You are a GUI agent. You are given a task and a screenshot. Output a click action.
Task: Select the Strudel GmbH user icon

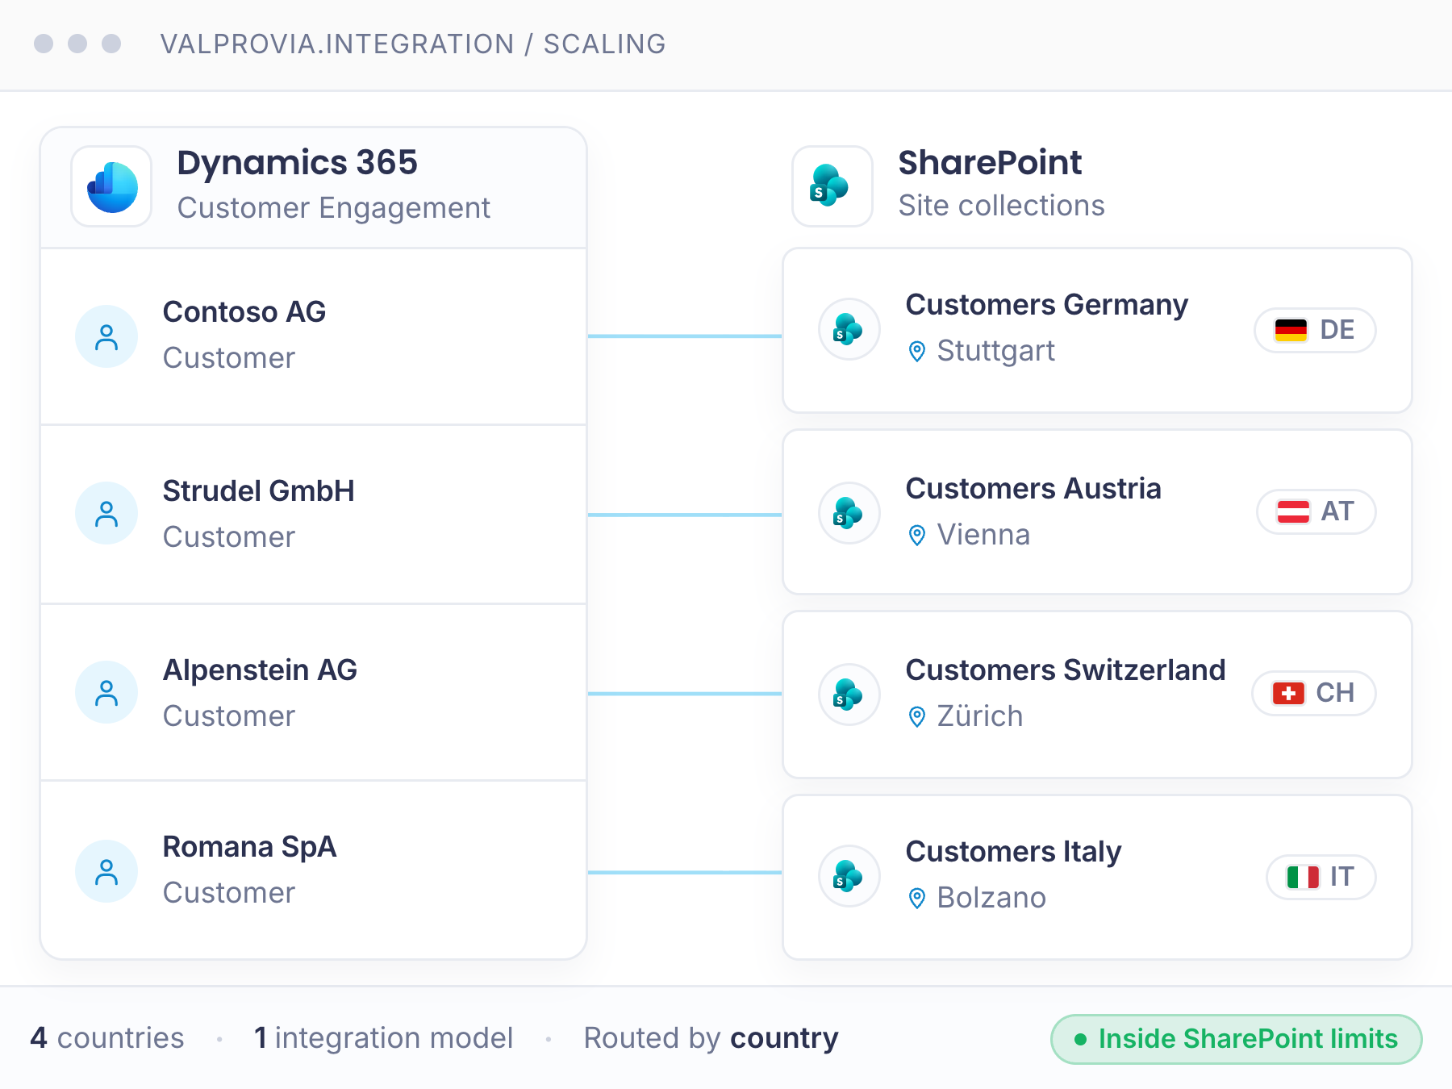point(106,513)
